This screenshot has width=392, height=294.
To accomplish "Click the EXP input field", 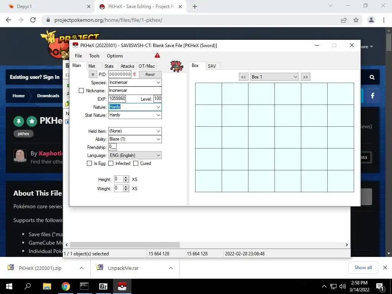I will point(117,98).
